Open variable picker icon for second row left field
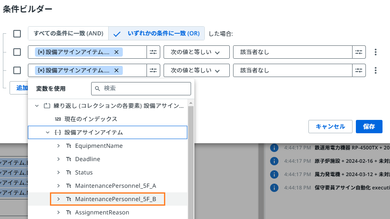The width and height of the screenshot is (390, 219). [x=153, y=70]
